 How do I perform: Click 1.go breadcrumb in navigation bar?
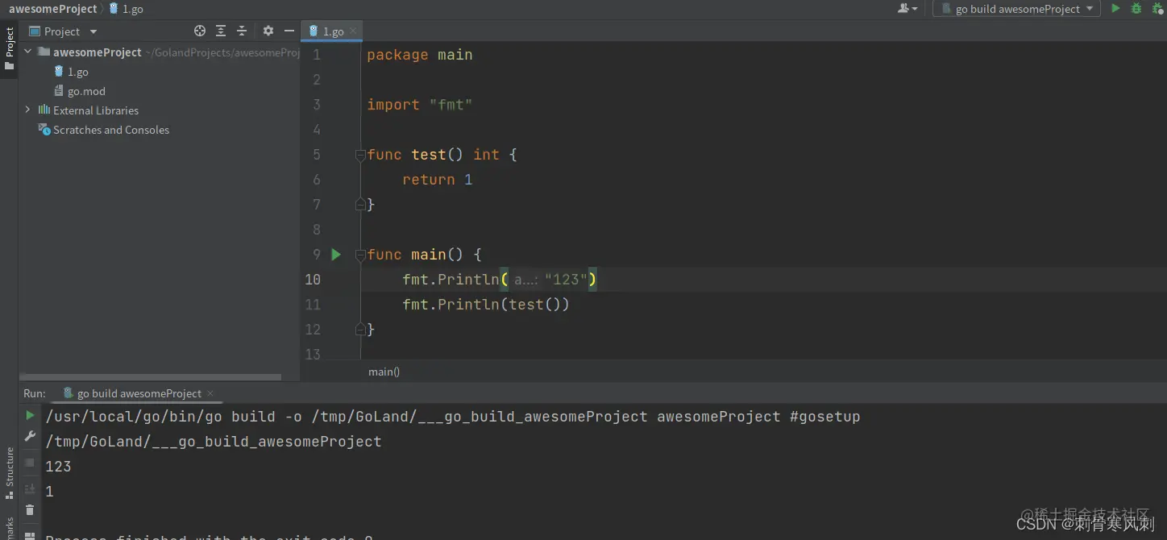pos(127,9)
